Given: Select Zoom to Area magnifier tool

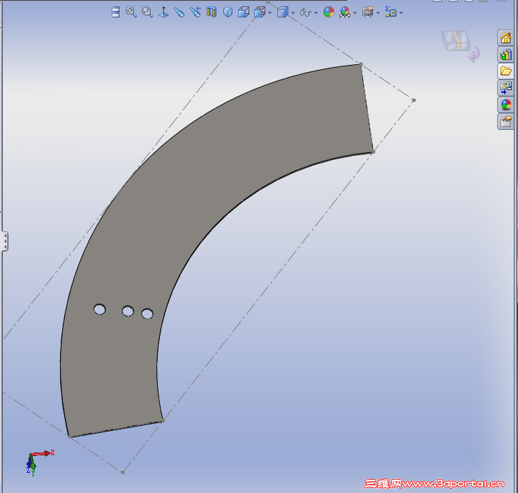Looking at the screenshot, I should coord(147,13).
